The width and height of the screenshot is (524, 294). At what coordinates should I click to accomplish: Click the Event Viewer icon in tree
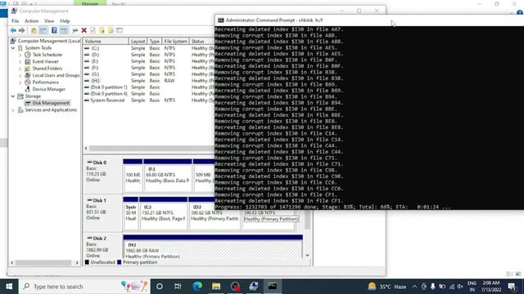pyautogui.click(x=28, y=62)
